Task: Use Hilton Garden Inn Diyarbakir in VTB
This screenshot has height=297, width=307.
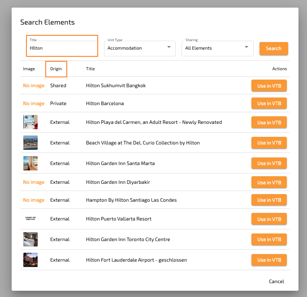Action: pyautogui.click(x=269, y=182)
